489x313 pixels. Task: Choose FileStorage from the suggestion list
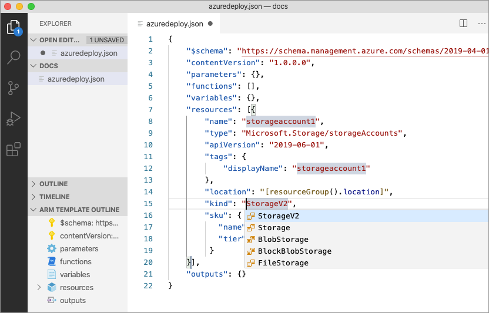point(283,263)
